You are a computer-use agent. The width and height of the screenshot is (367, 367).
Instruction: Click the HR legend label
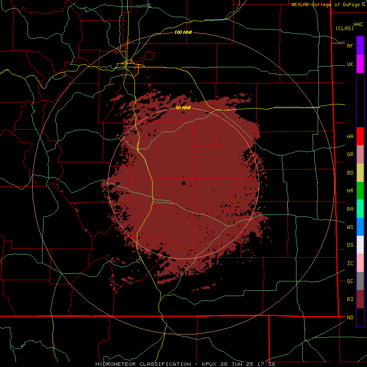pyautogui.click(x=350, y=191)
